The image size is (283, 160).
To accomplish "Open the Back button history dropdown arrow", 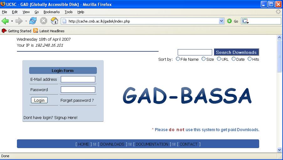I will tap(12, 21).
